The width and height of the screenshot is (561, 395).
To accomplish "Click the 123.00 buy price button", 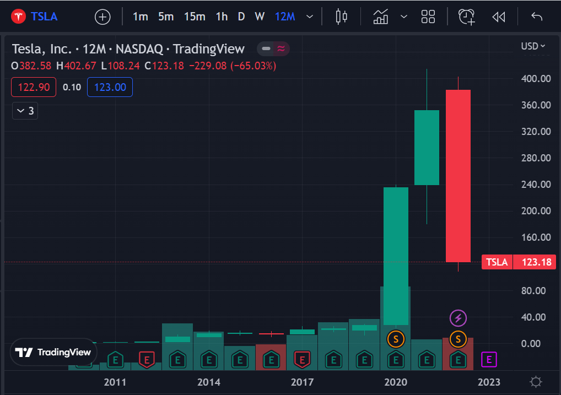I will [110, 87].
